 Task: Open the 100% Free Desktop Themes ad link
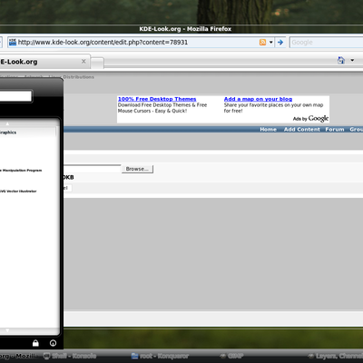[157, 99]
